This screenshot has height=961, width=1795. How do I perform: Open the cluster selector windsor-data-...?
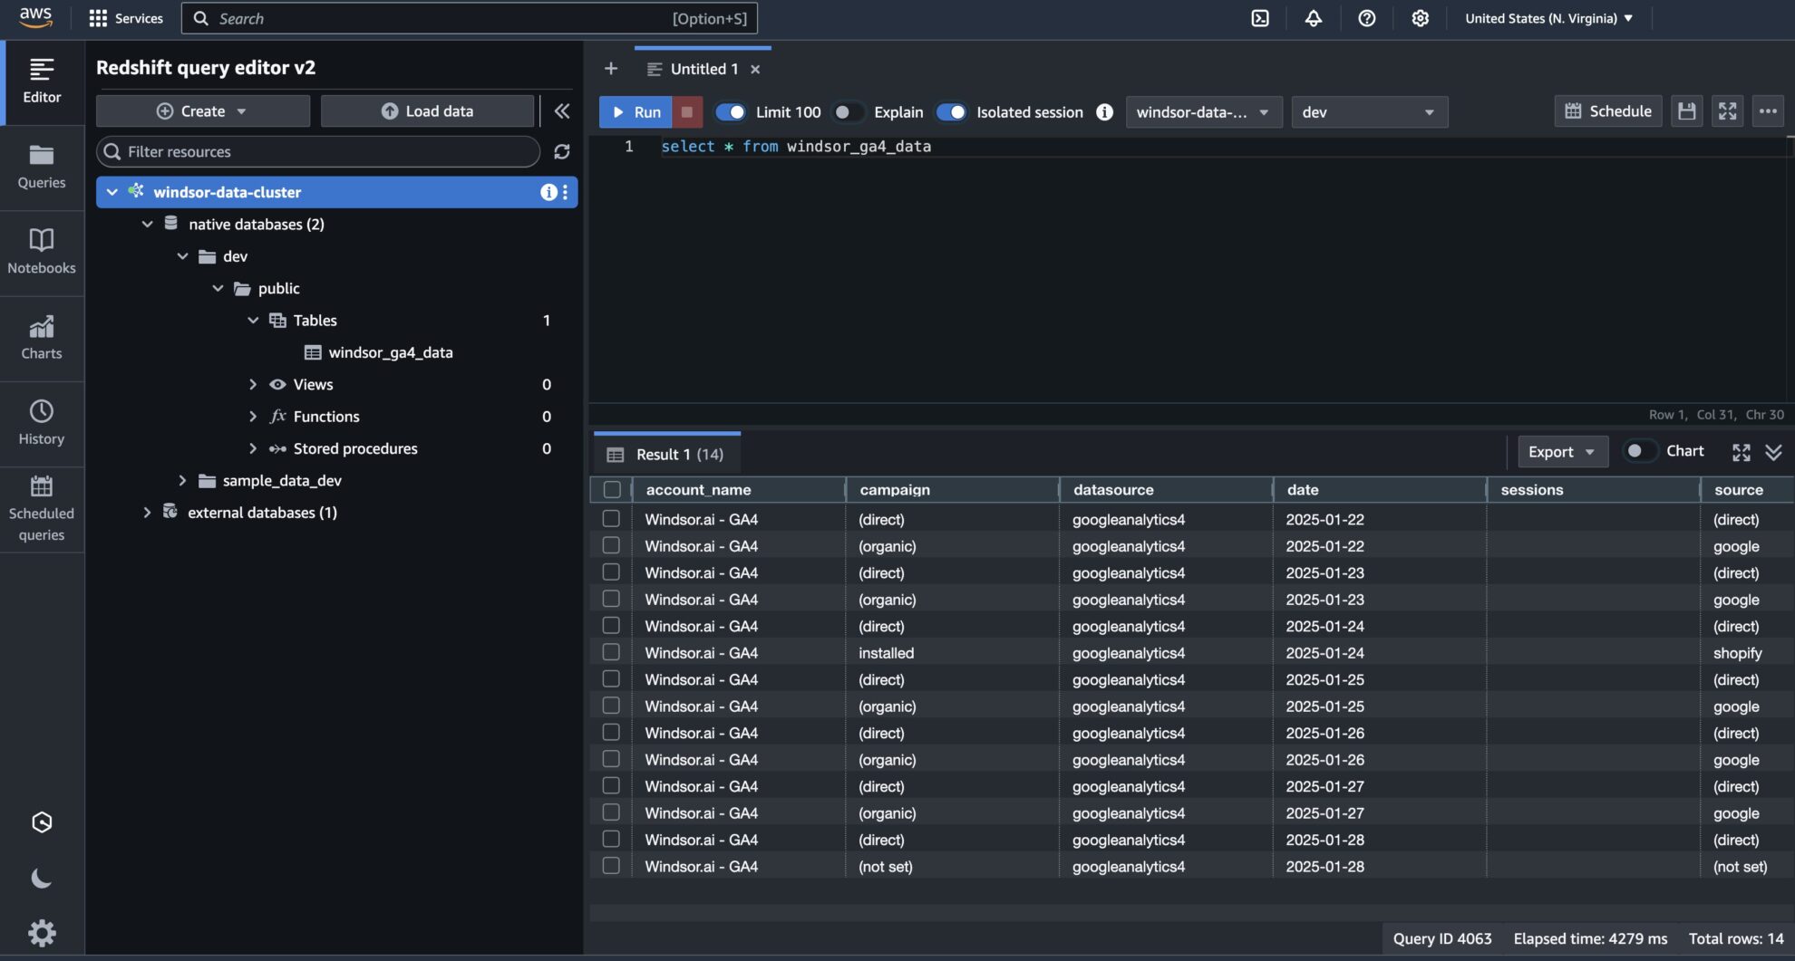pyautogui.click(x=1204, y=111)
